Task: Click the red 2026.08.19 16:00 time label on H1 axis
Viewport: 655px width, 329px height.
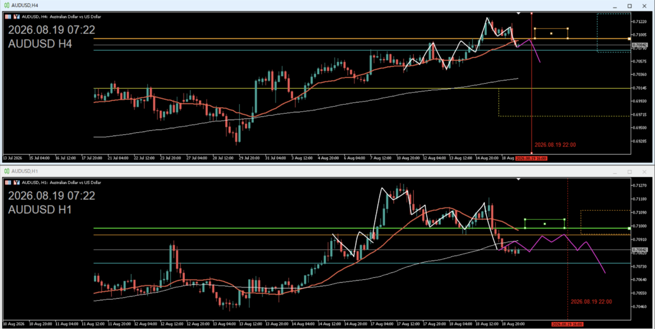Action: pyautogui.click(x=567, y=324)
